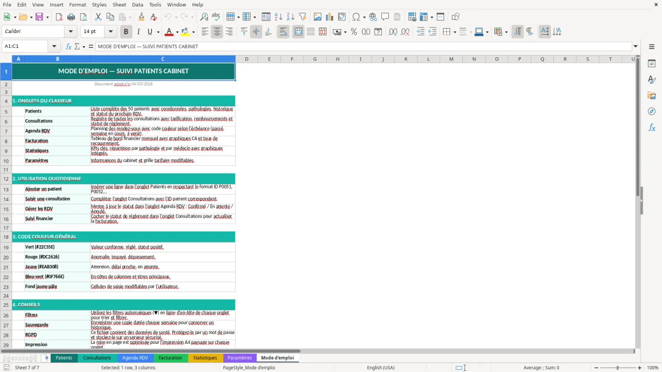662x372 pixels.
Task: Open the Format menu
Action: tap(77, 4)
